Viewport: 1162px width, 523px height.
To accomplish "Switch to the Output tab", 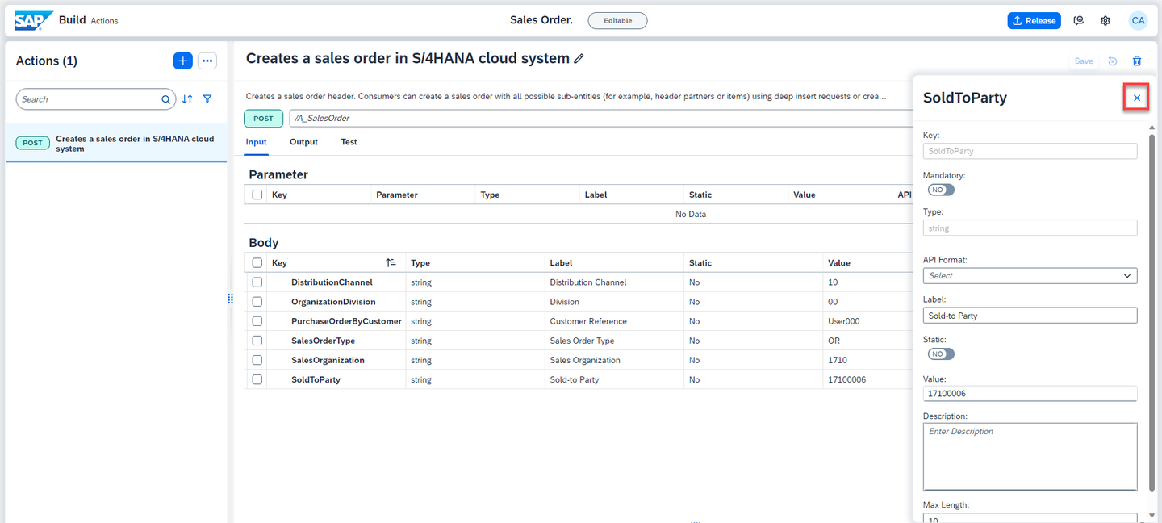I will coord(303,142).
